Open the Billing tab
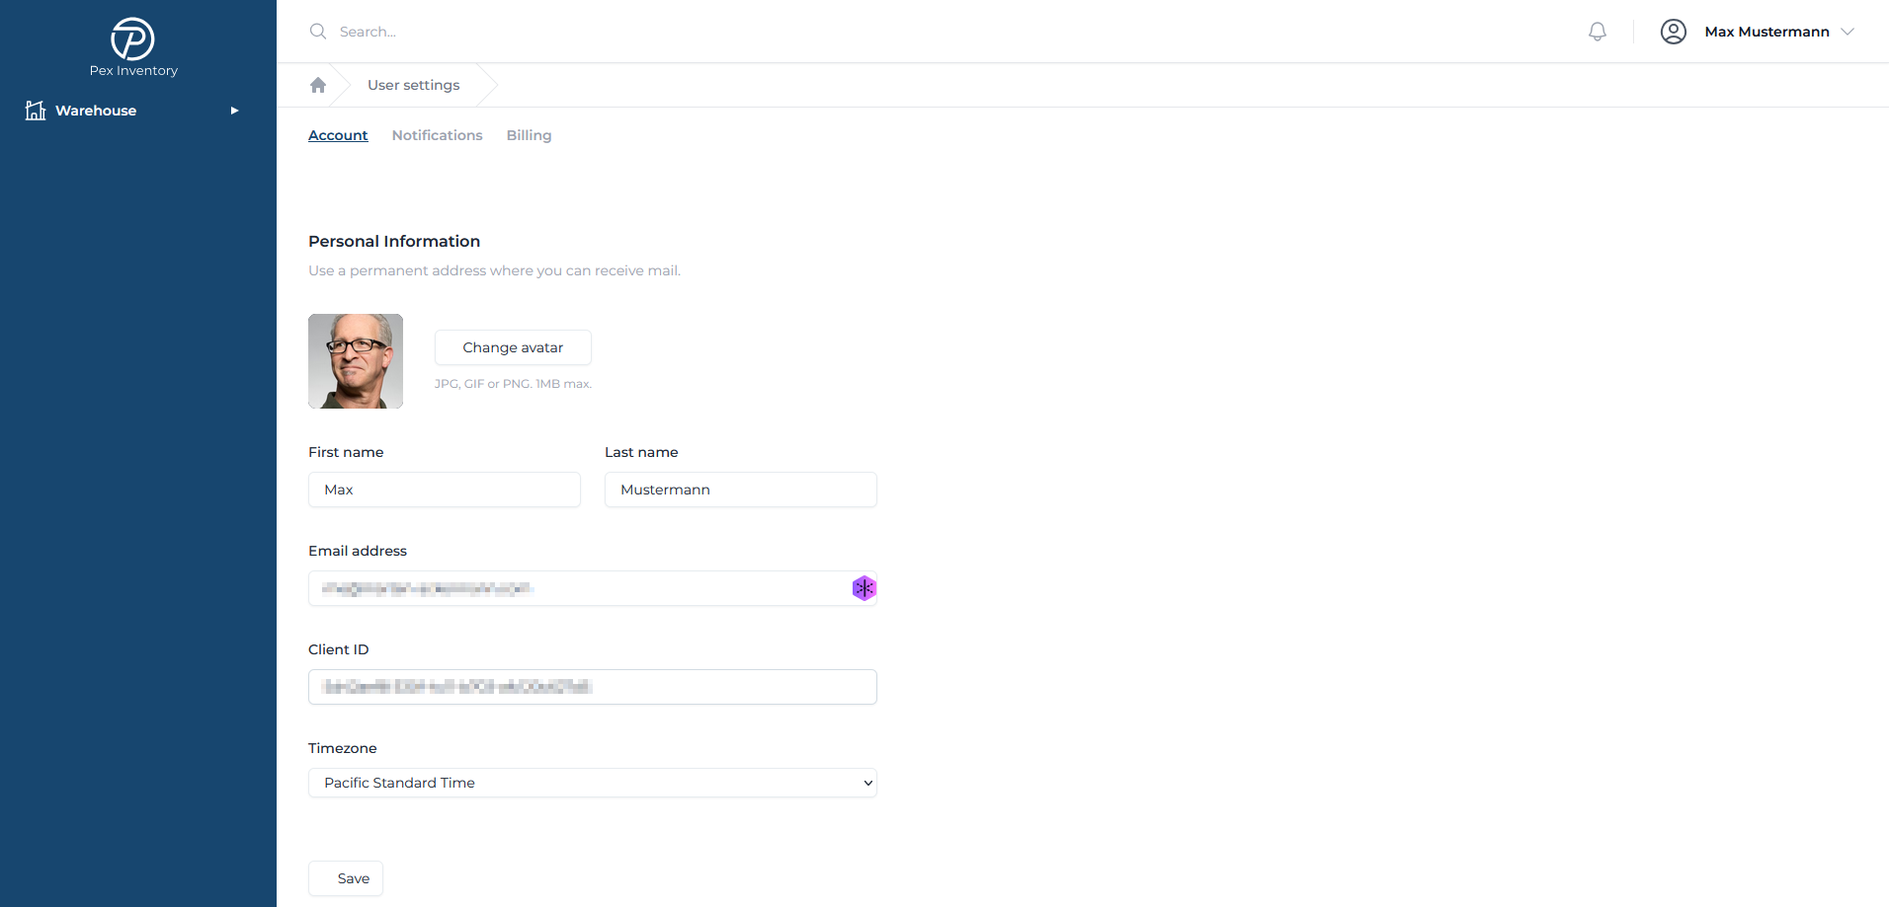The width and height of the screenshot is (1889, 907). coord(529,135)
